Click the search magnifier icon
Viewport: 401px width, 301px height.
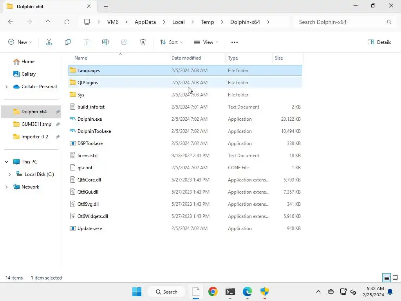389,22
